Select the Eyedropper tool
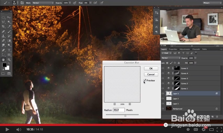 [x=9, y=26]
